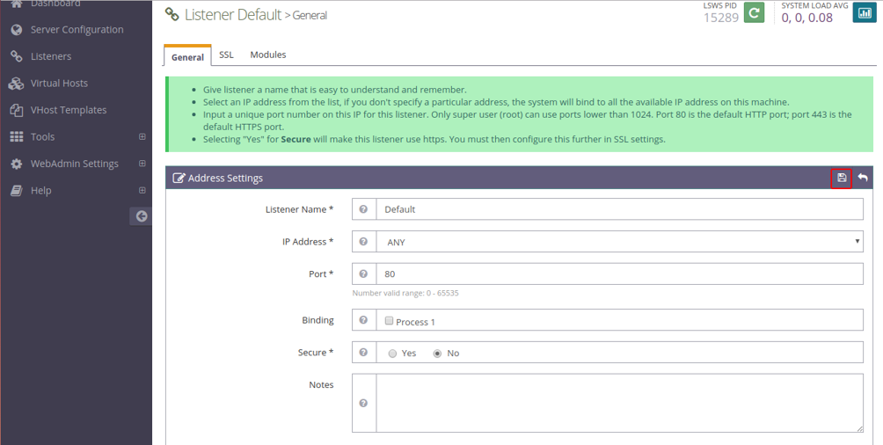Click the help icon next to Secure
883x445 pixels.
tap(364, 353)
